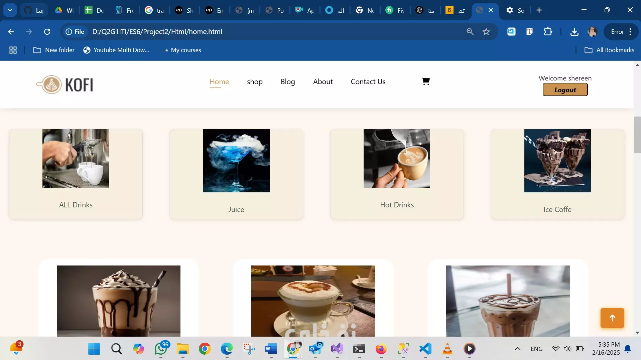Image resolution: width=641 pixels, height=360 pixels.
Task: Click the chocolate frappe product image
Action: point(119,301)
